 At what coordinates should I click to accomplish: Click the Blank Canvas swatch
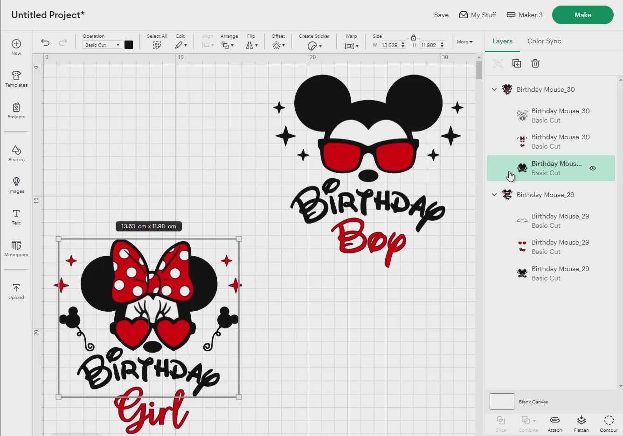coord(502,402)
